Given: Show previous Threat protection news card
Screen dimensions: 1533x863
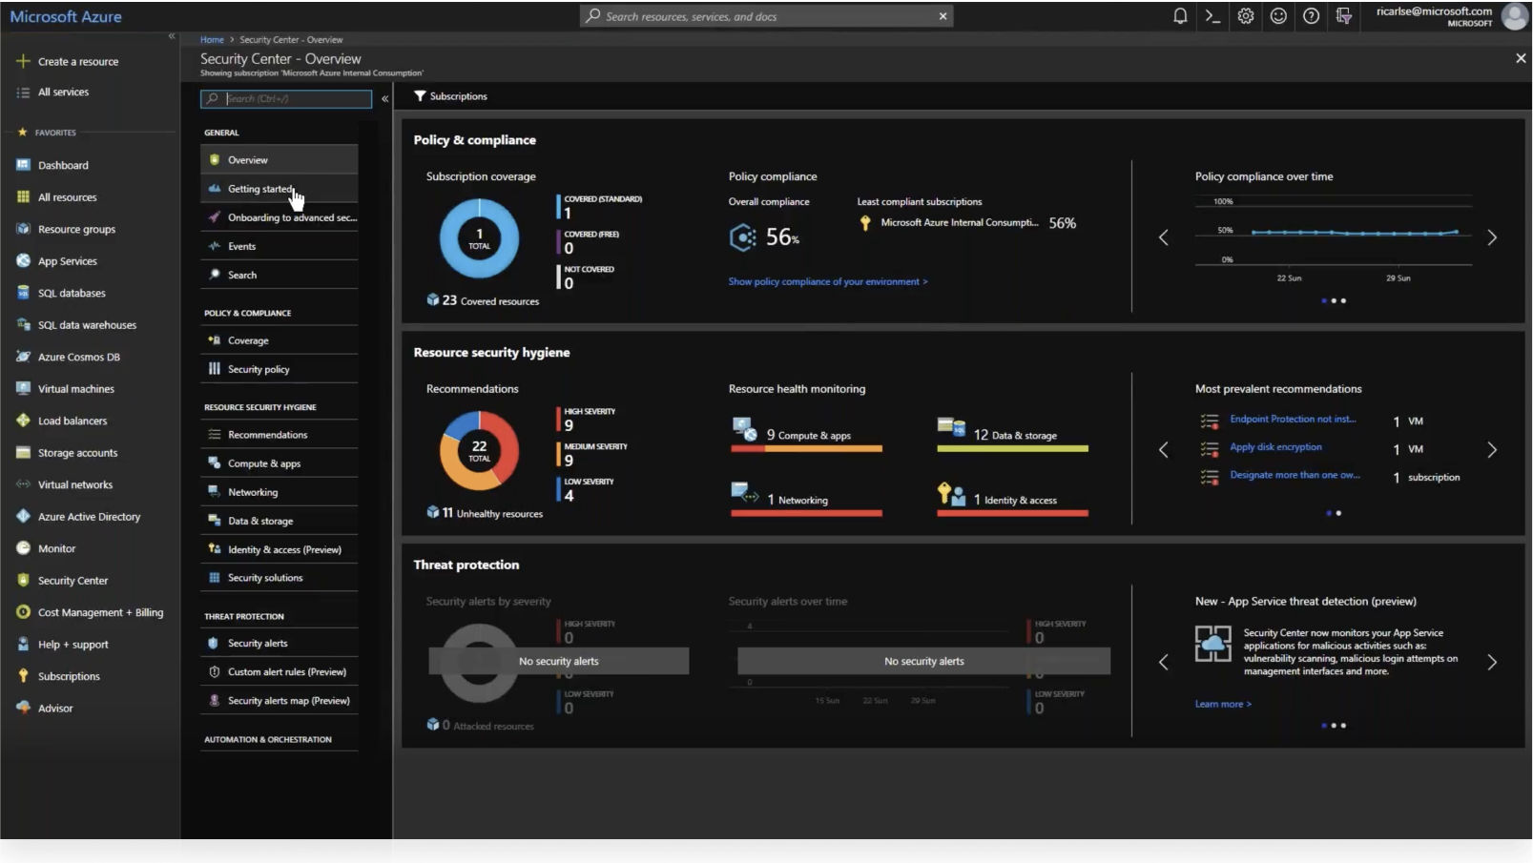Looking at the screenshot, I should coord(1163,663).
